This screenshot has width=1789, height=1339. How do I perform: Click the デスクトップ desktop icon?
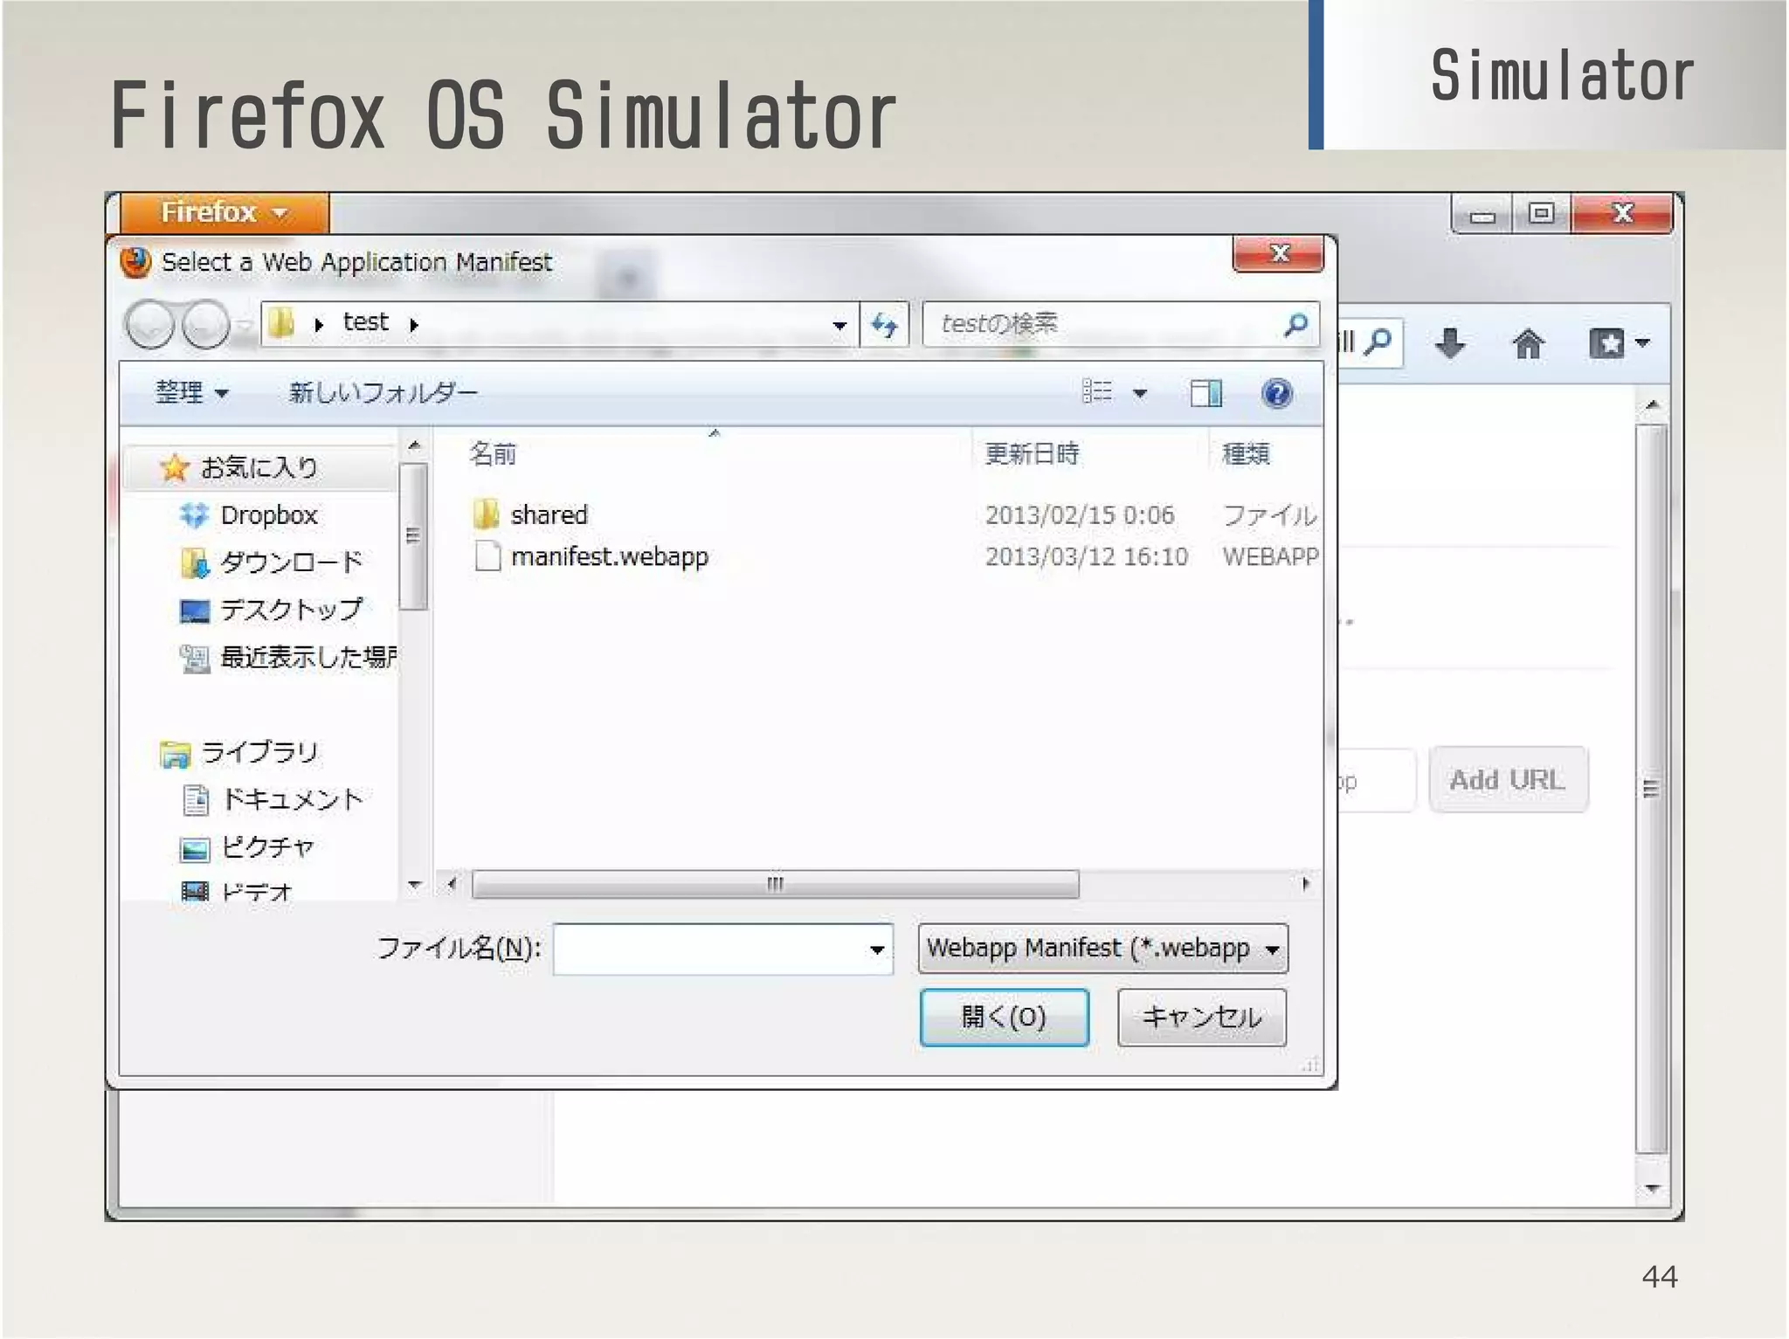(194, 611)
